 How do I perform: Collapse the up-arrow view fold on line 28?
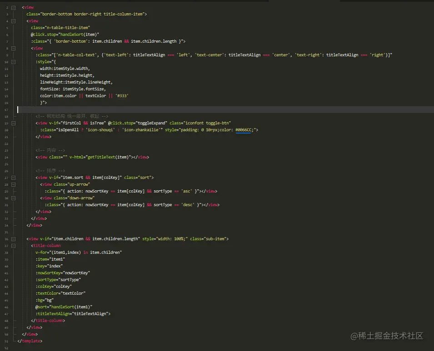[x=13, y=184]
